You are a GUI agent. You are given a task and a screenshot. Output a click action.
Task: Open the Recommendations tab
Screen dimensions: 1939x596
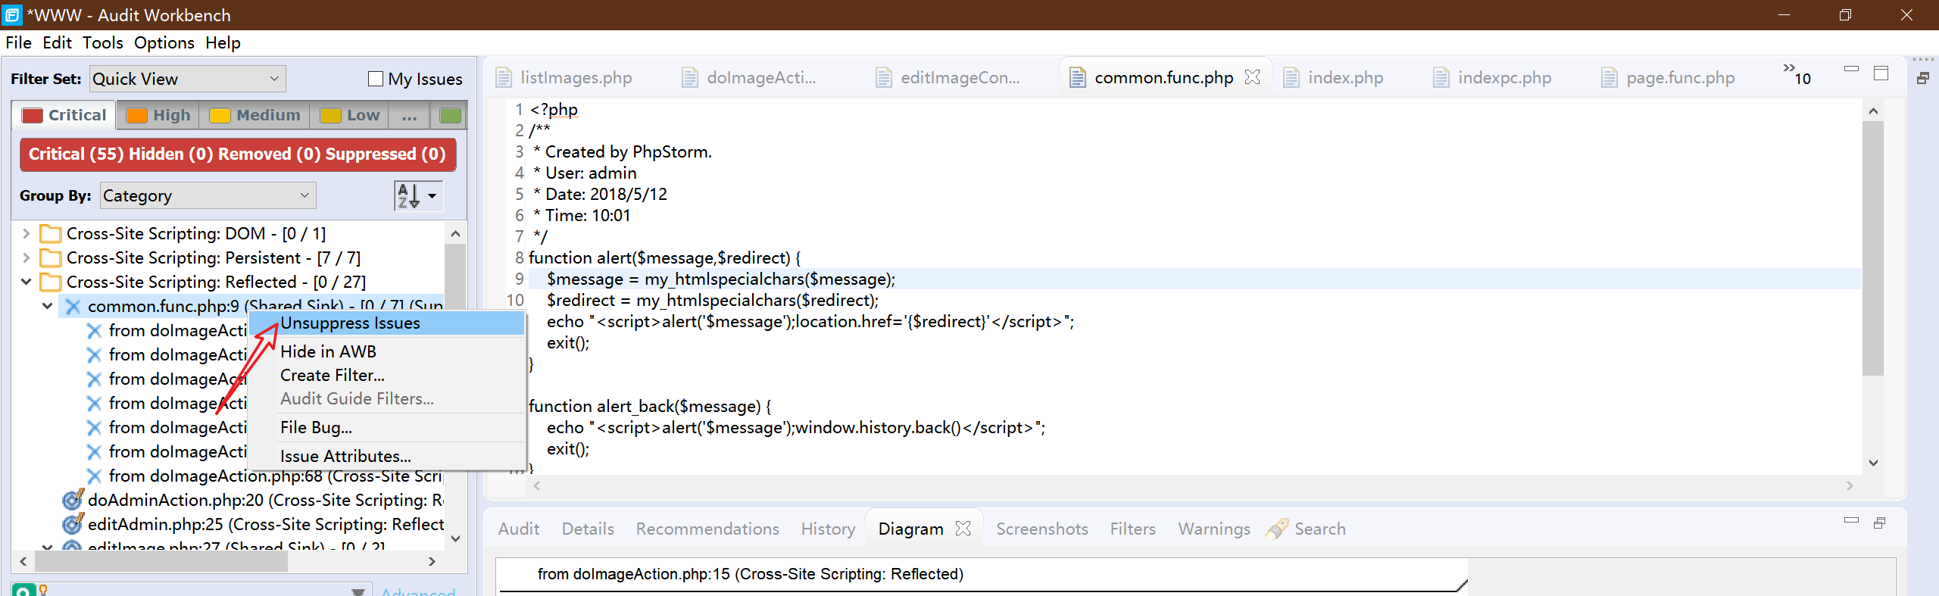[x=707, y=529]
